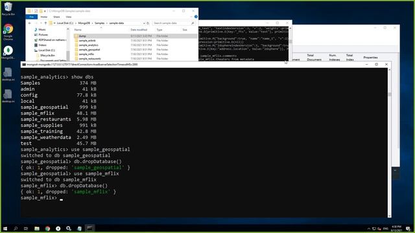Open the notification center icon
This screenshot has width=415, height=233.
(x=408, y=228)
